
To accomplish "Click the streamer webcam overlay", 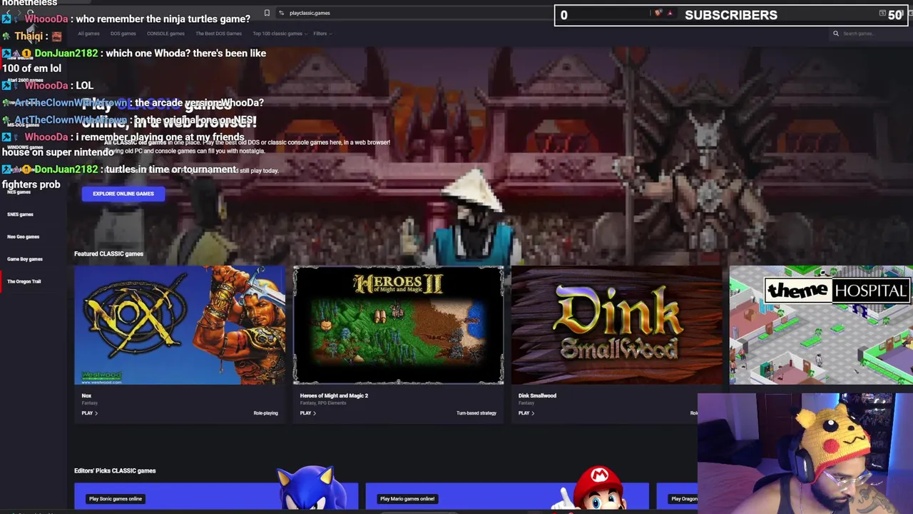I will pos(805,453).
